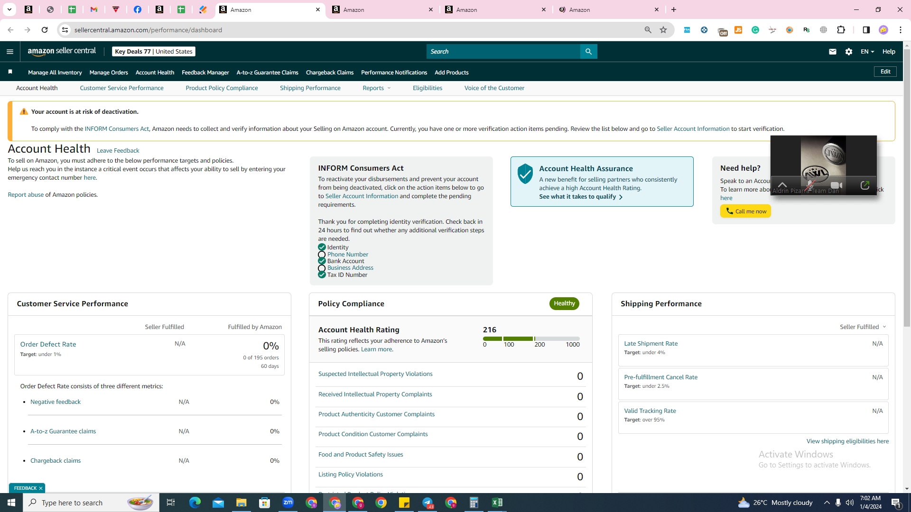The width and height of the screenshot is (911, 512).
Task: Expand the call overlay up arrow
Action: [x=782, y=185]
